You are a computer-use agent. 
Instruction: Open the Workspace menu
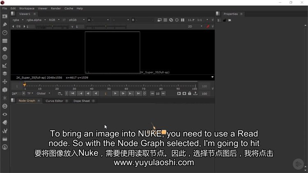pos(27,9)
